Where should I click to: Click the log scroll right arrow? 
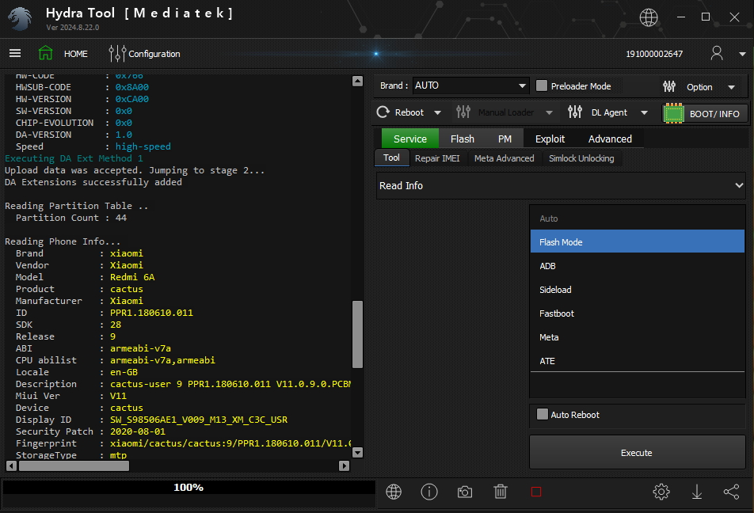click(x=344, y=465)
